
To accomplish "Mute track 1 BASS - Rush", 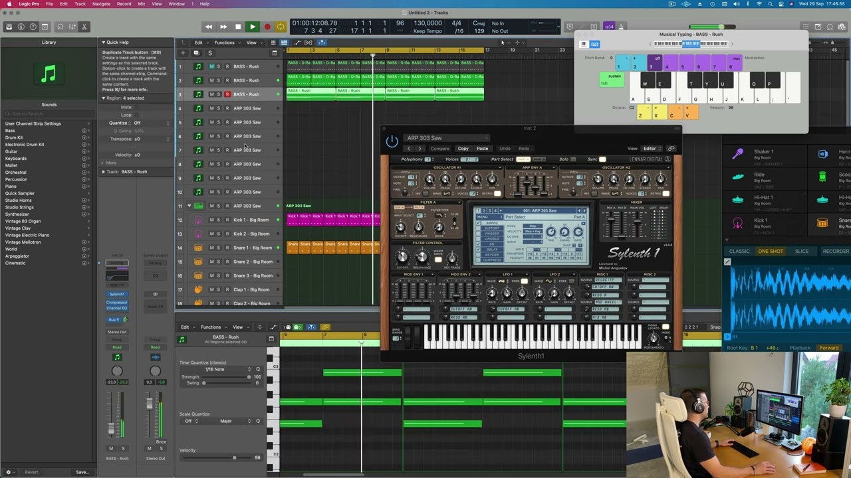I will (211, 66).
